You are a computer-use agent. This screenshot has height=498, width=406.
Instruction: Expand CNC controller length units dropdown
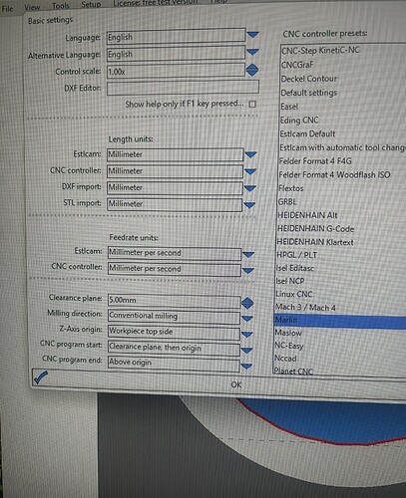coord(250,171)
